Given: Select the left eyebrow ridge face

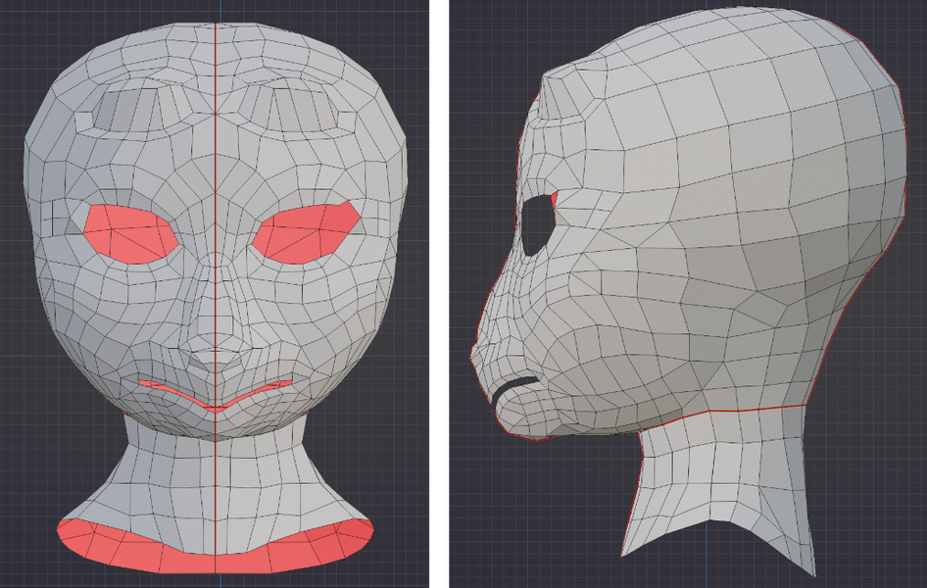Looking at the screenshot, I should coord(127,108).
